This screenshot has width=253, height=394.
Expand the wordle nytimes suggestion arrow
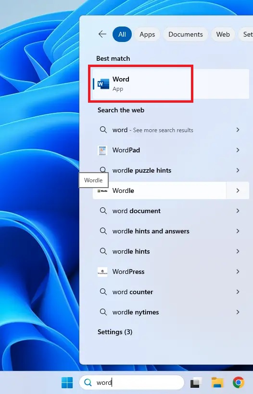(238, 312)
